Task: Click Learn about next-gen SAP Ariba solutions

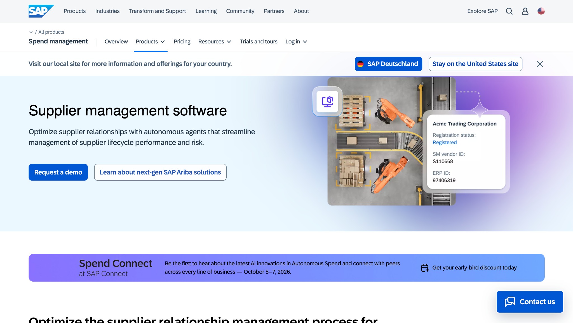Action: click(160, 172)
